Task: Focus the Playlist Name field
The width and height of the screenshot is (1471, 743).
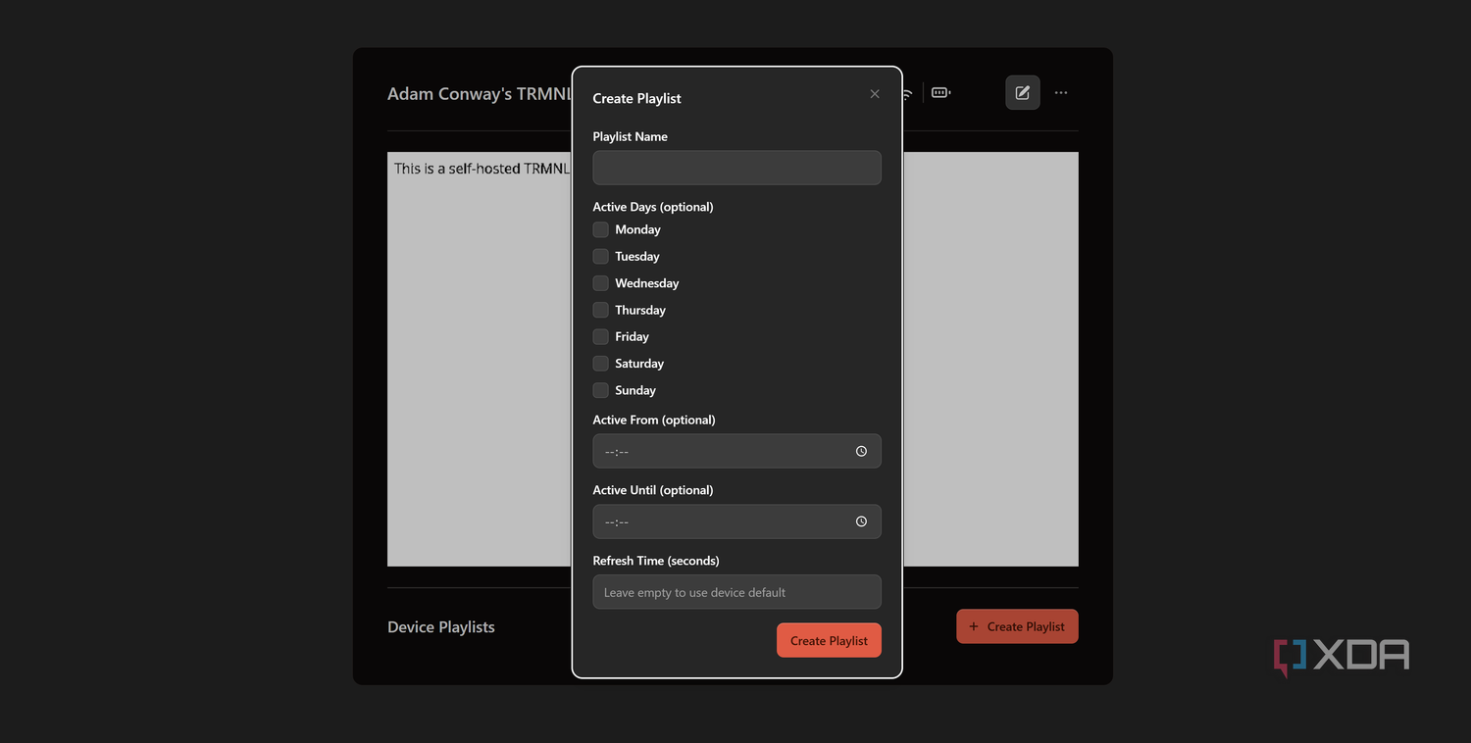Action: pos(737,168)
